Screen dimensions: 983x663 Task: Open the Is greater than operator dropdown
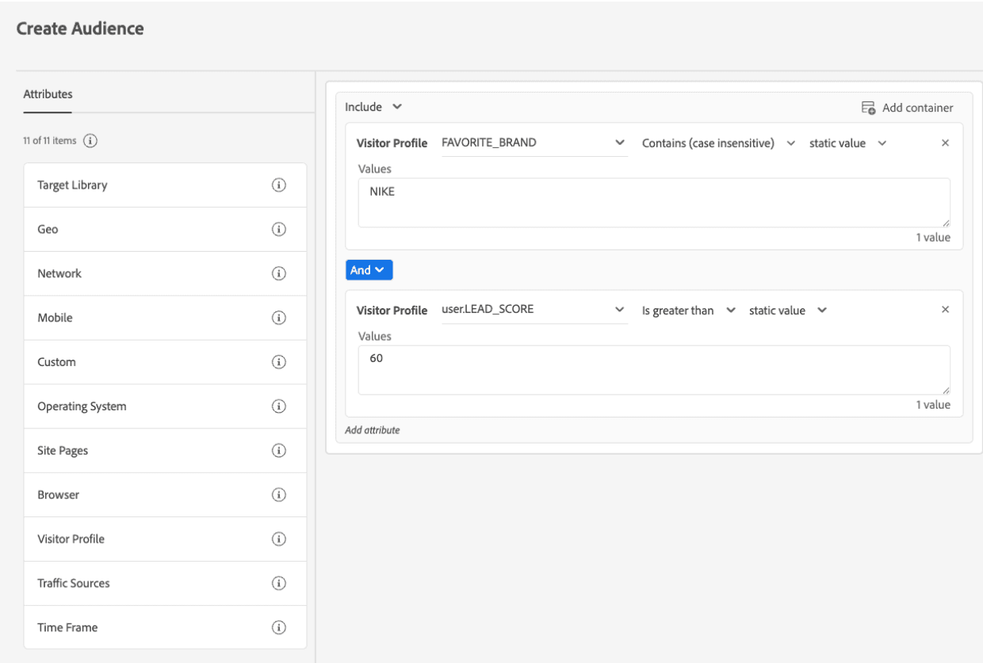[688, 311]
